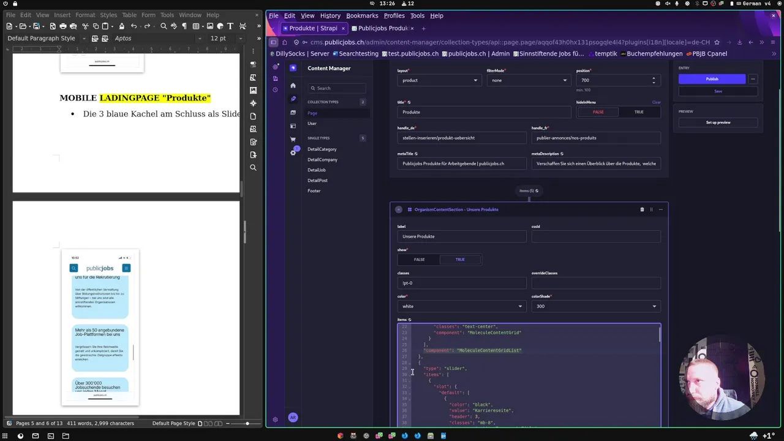Open the Bookmarks menu in Firefox
The width and height of the screenshot is (784, 441).
[362, 15]
